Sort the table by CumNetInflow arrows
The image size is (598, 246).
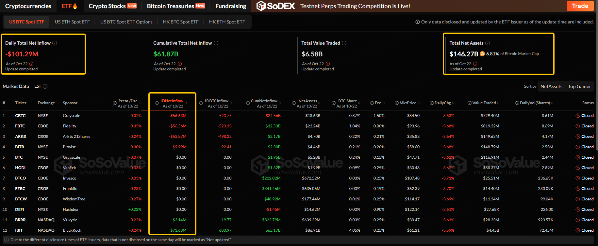(x=280, y=103)
